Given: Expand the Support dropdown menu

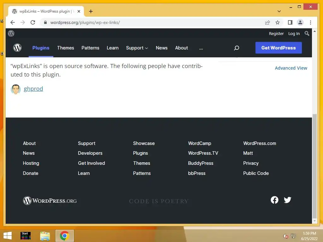Looking at the screenshot, I should (137, 48).
